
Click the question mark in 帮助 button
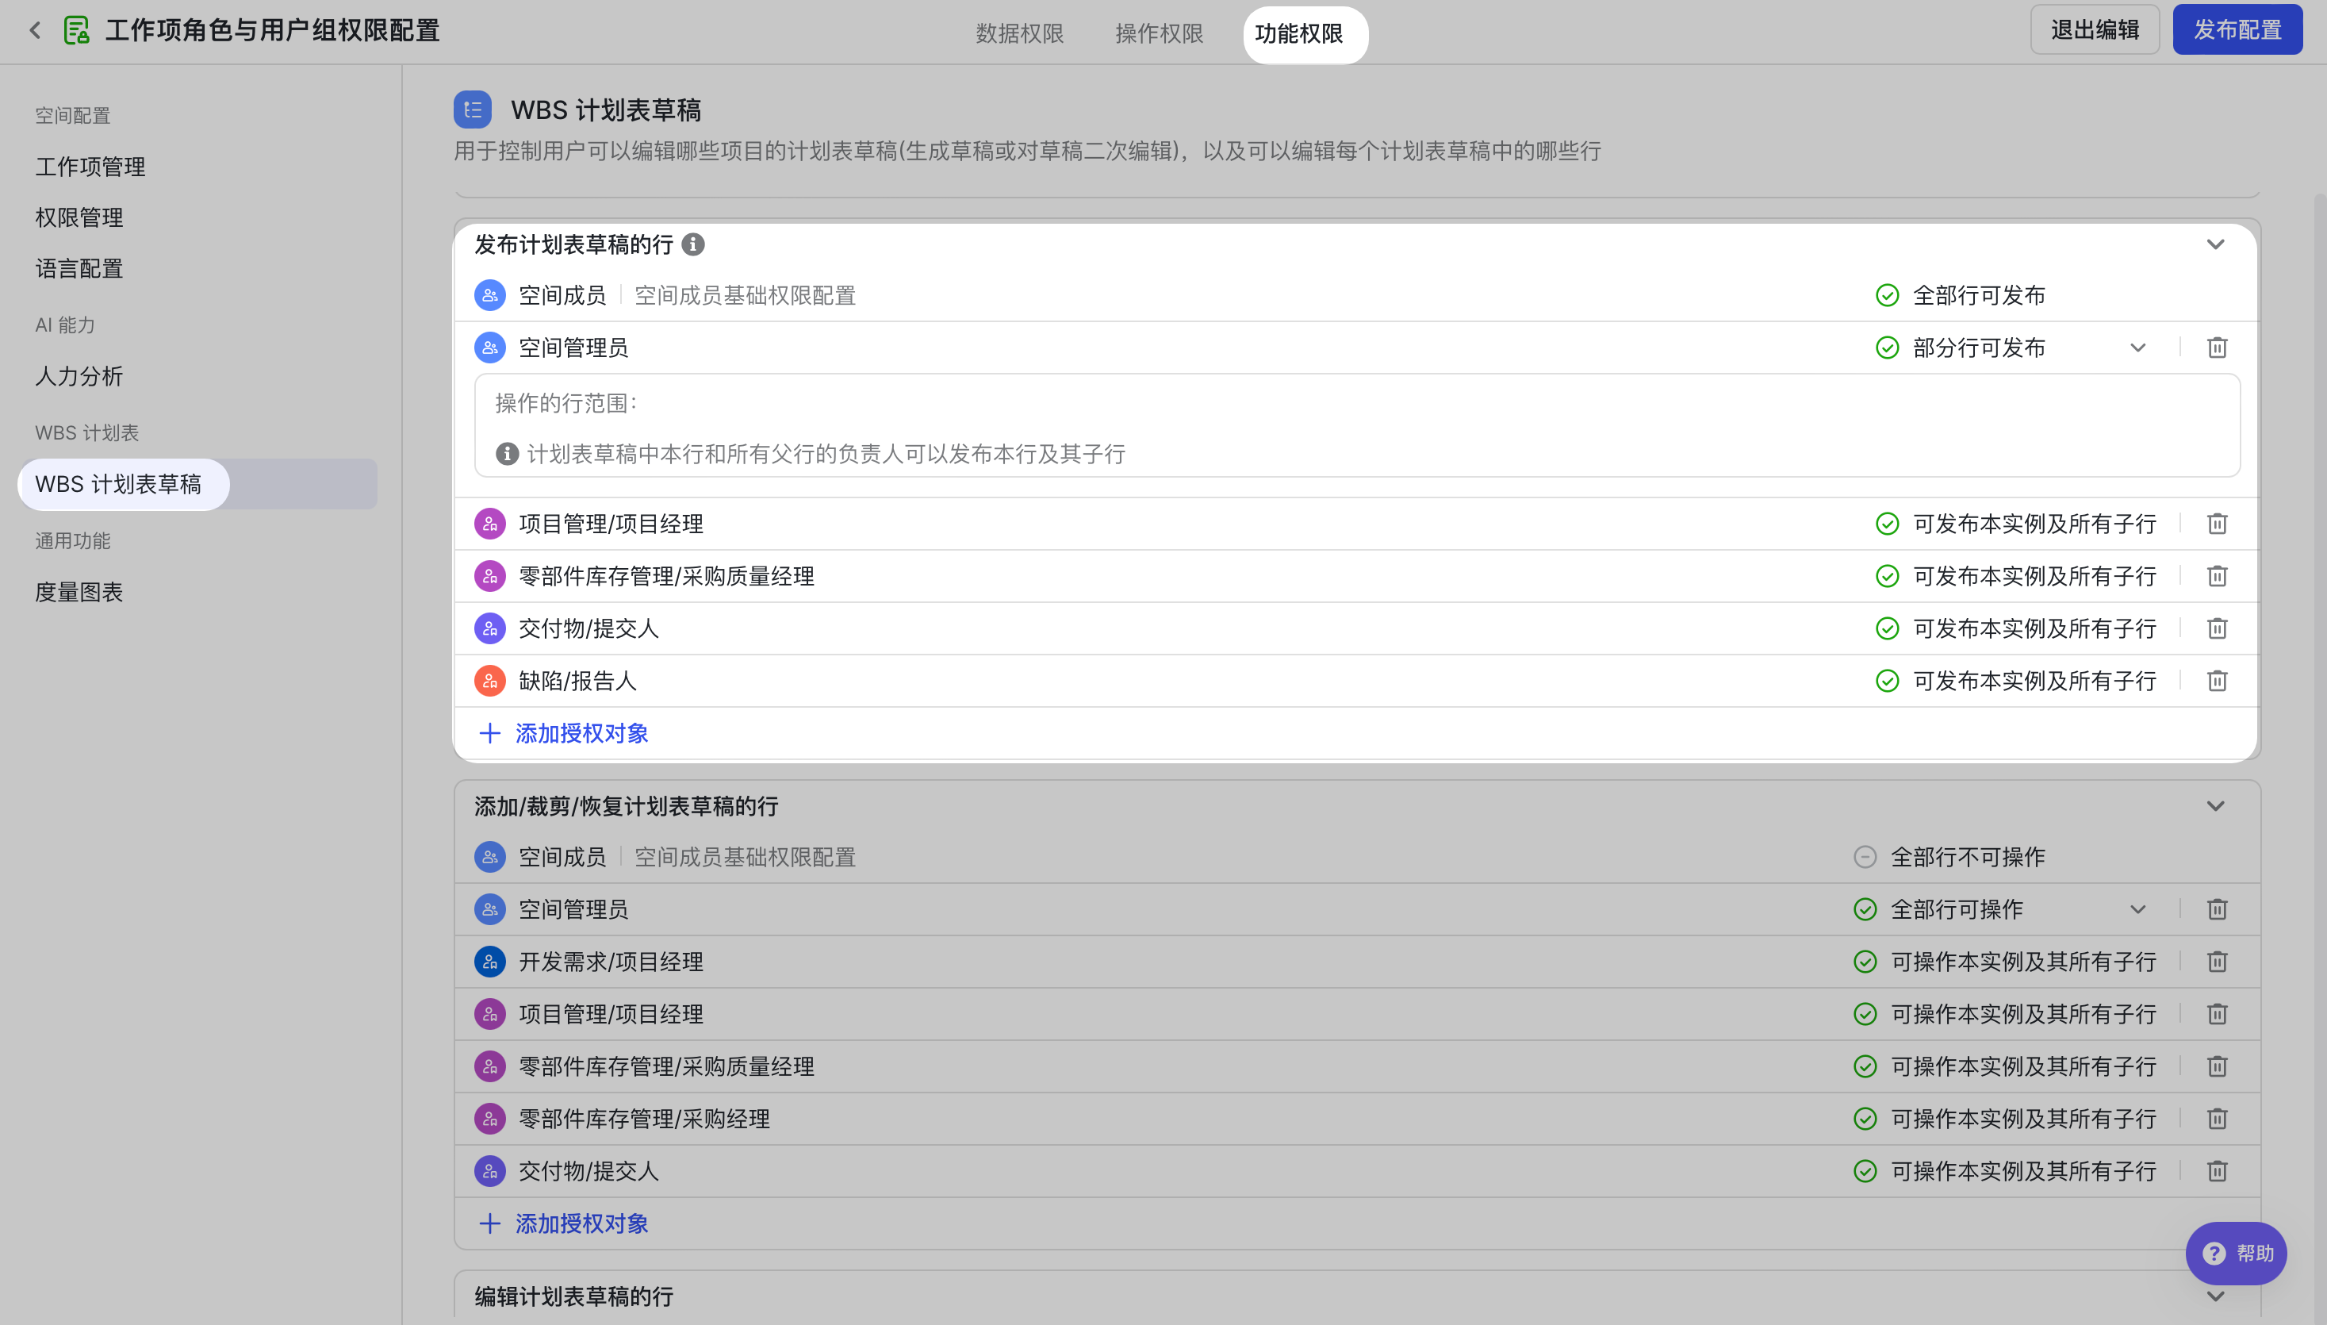[x=2214, y=1253]
